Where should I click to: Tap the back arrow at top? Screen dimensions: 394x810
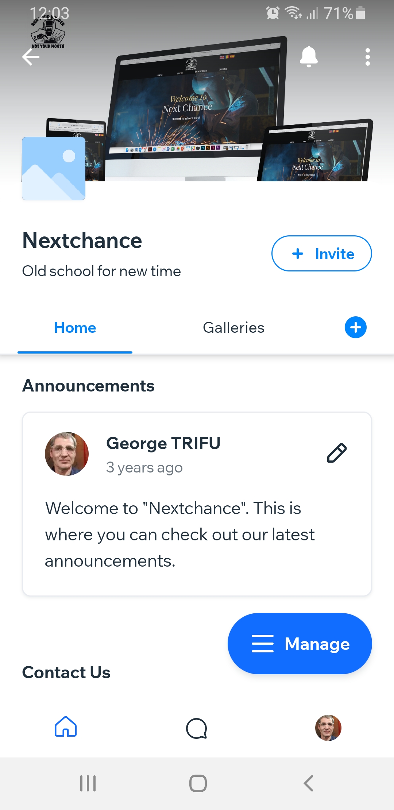point(31,57)
